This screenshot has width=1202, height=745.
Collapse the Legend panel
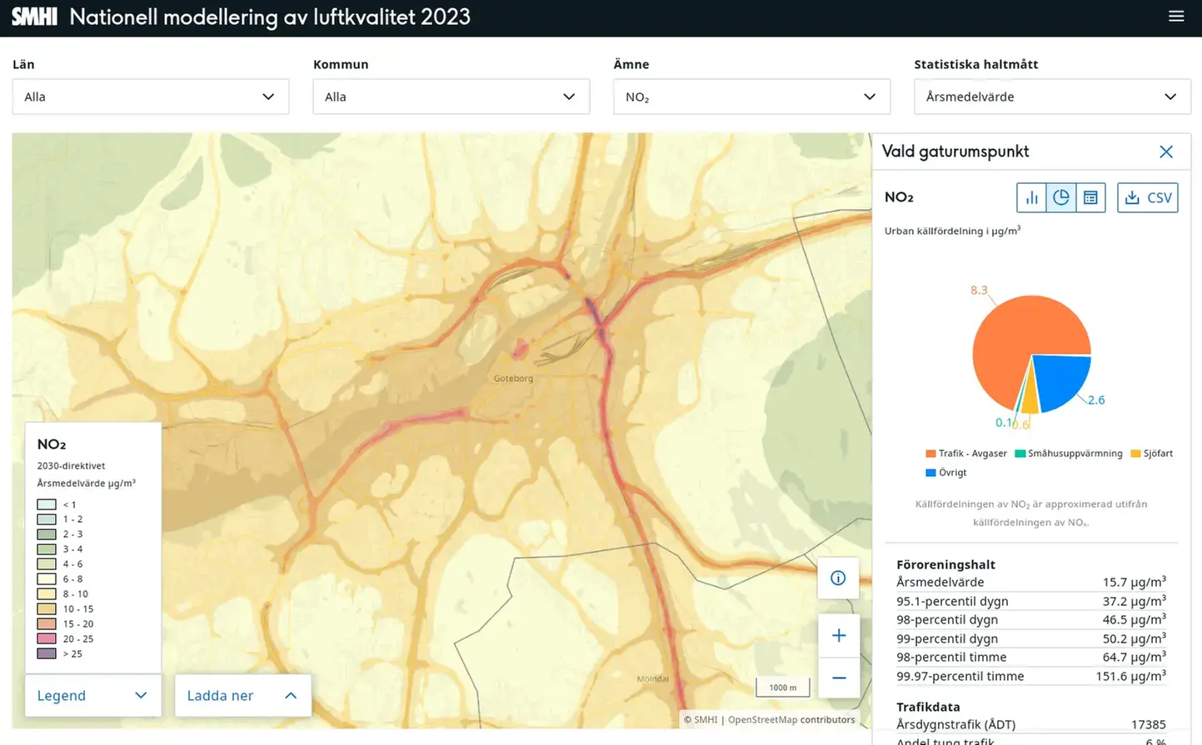click(x=92, y=696)
